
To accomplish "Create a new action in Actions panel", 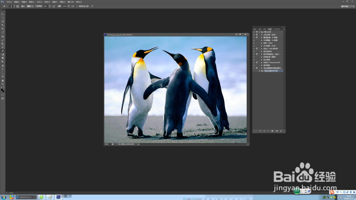I will click(277, 131).
